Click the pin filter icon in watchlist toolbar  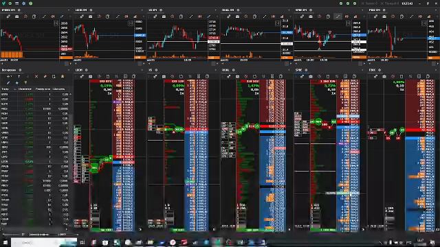tap(25, 83)
